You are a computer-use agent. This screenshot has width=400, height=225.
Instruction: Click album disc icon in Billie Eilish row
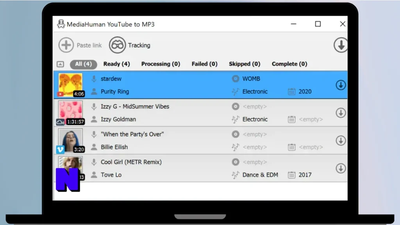click(x=236, y=134)
